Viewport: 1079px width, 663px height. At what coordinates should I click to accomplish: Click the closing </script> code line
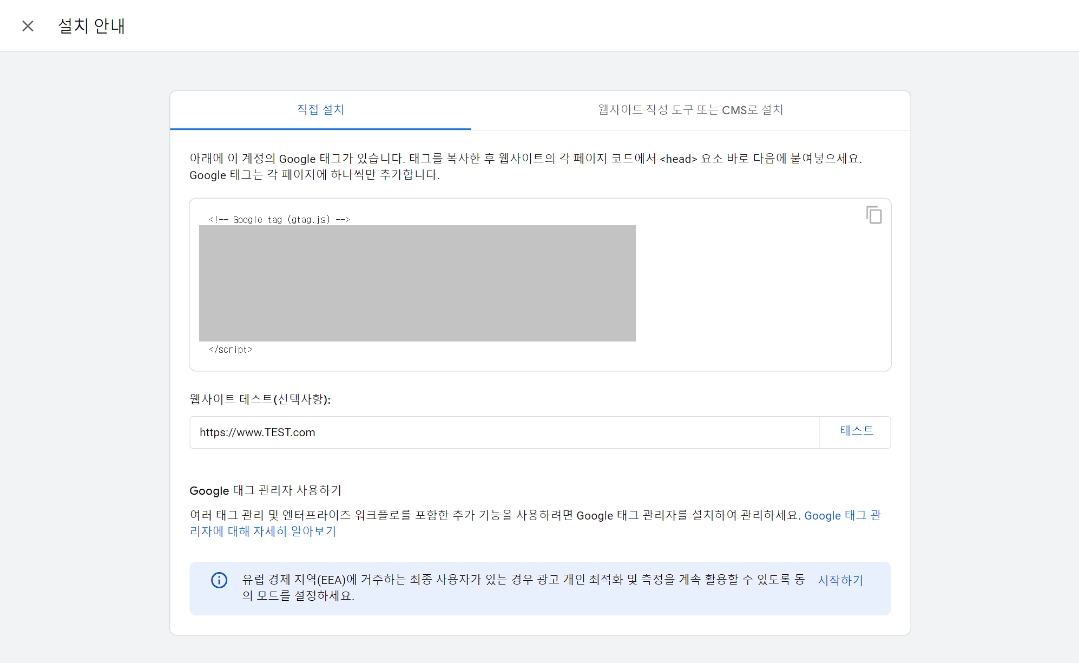(x=231, y=350)
